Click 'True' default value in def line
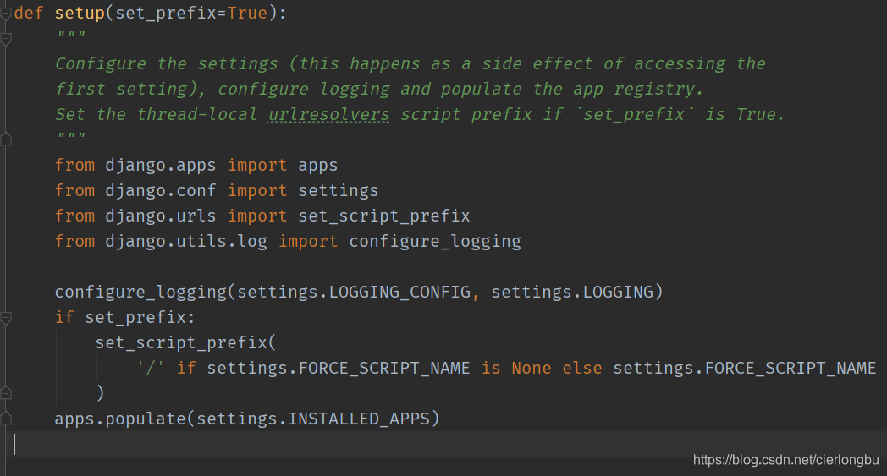 [x=247, y=13]
